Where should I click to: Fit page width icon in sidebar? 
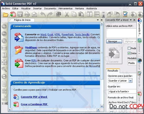4,48
